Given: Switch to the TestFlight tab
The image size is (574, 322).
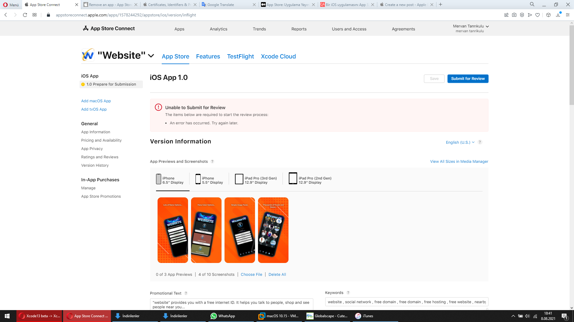Looking at the screenshot, I should click(x=240, y=56).
